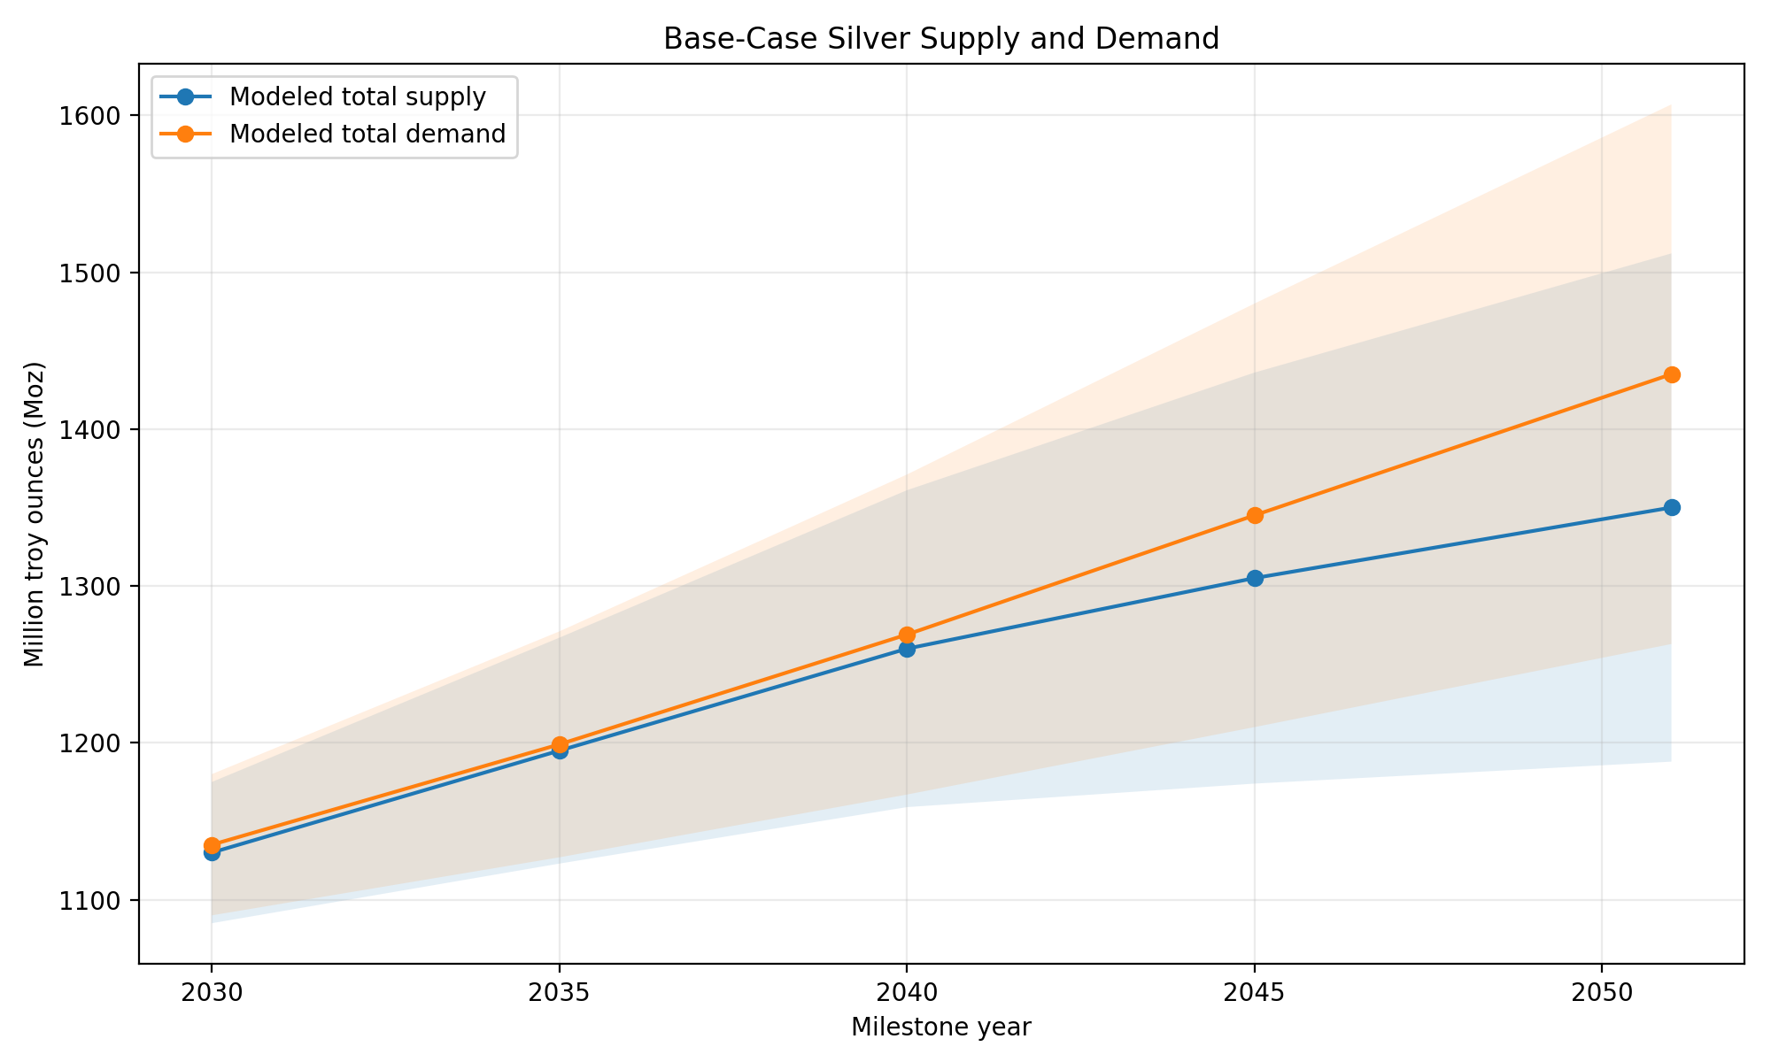Click the 2045 orange demand data point
This screenshot has width=1771, height=1062.
click(x=1255, y=515)
